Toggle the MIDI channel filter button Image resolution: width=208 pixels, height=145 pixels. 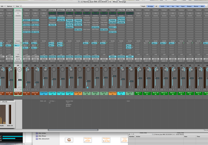tap(202, 6)
